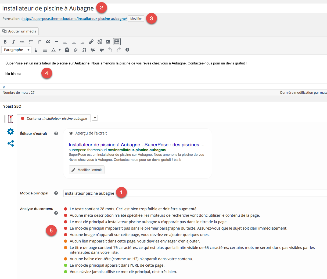Open keyboard shortcuts help icon
Image resolution: width=327 pixels, height=279 pixels.
pyautogui.click(x=127, y=50)
